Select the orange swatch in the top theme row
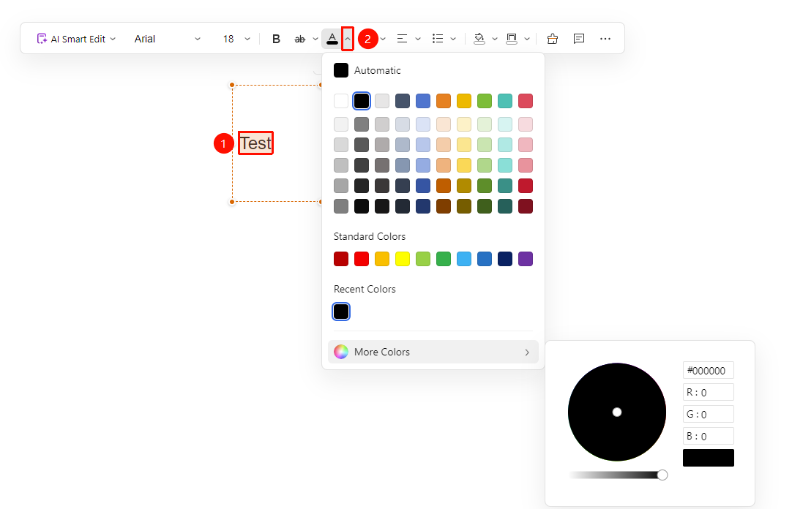This screenshot has height=509, width=792. [x=444, y=101]
